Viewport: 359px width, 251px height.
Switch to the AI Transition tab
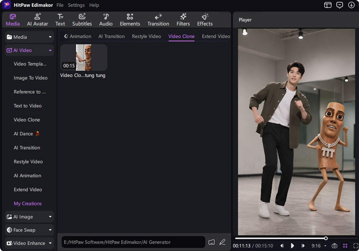[x=112, y=36]
